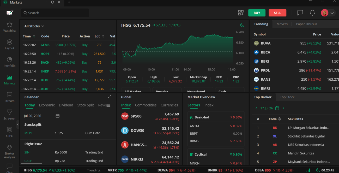Click the BUY button

tap(257, 13)
